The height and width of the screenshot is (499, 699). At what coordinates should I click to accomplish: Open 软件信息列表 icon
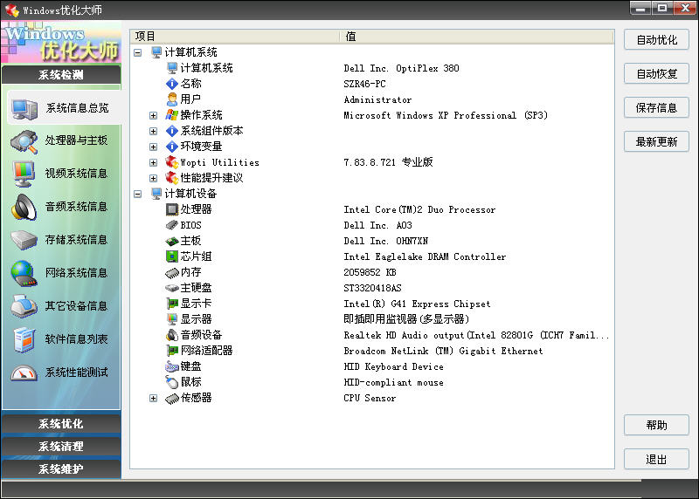[x=24, y=339]
